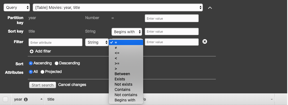Screen dimensions: 288x105
Task: Tick the select-all checkbox in table header
Action: (x=6, y=99)
